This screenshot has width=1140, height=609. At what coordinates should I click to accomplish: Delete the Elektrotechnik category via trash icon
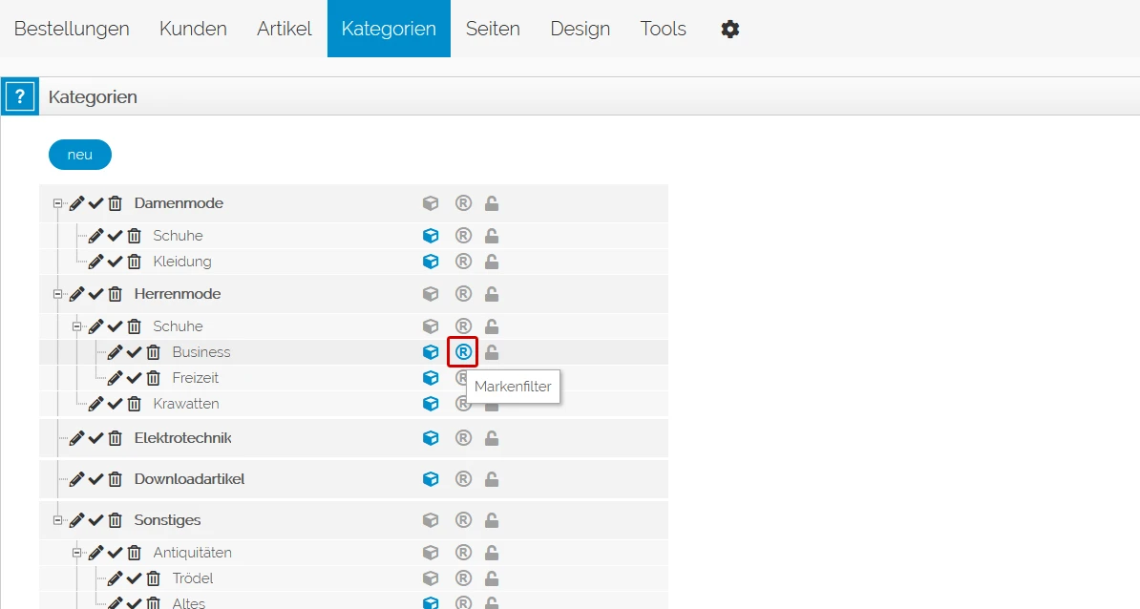115,438
